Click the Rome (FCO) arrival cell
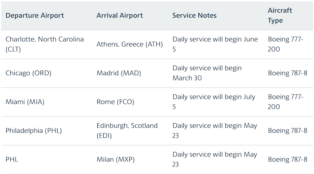The height and width of the screenshot is (174, 314). tap(115, 102)
